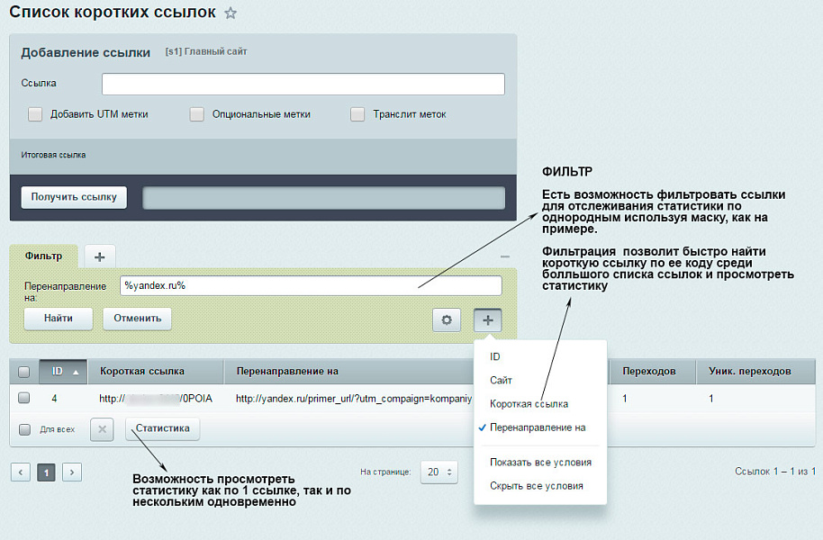Check the Опциональные метки option
Screen dimensions: 823x540
point(195,114)
